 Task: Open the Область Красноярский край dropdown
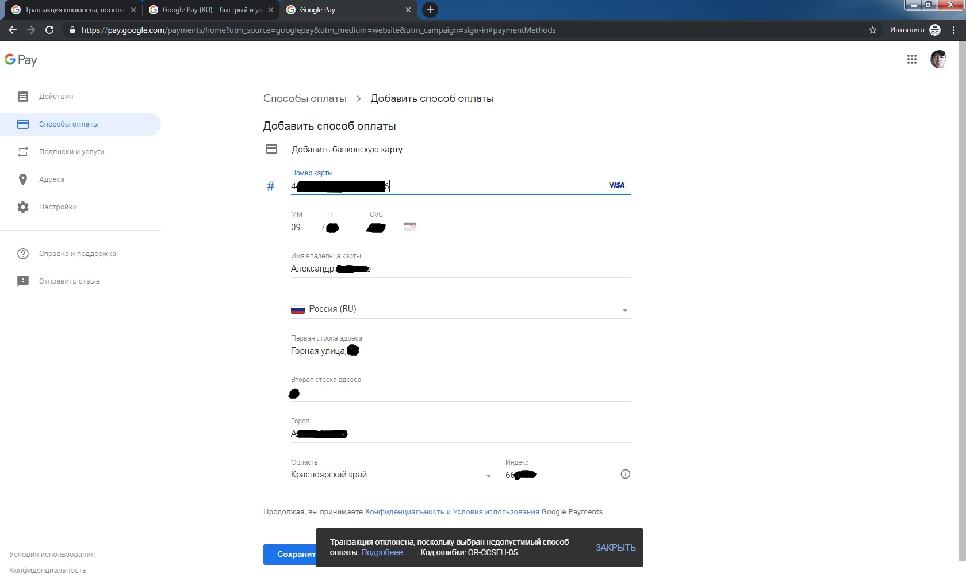[x=392, y=475]
